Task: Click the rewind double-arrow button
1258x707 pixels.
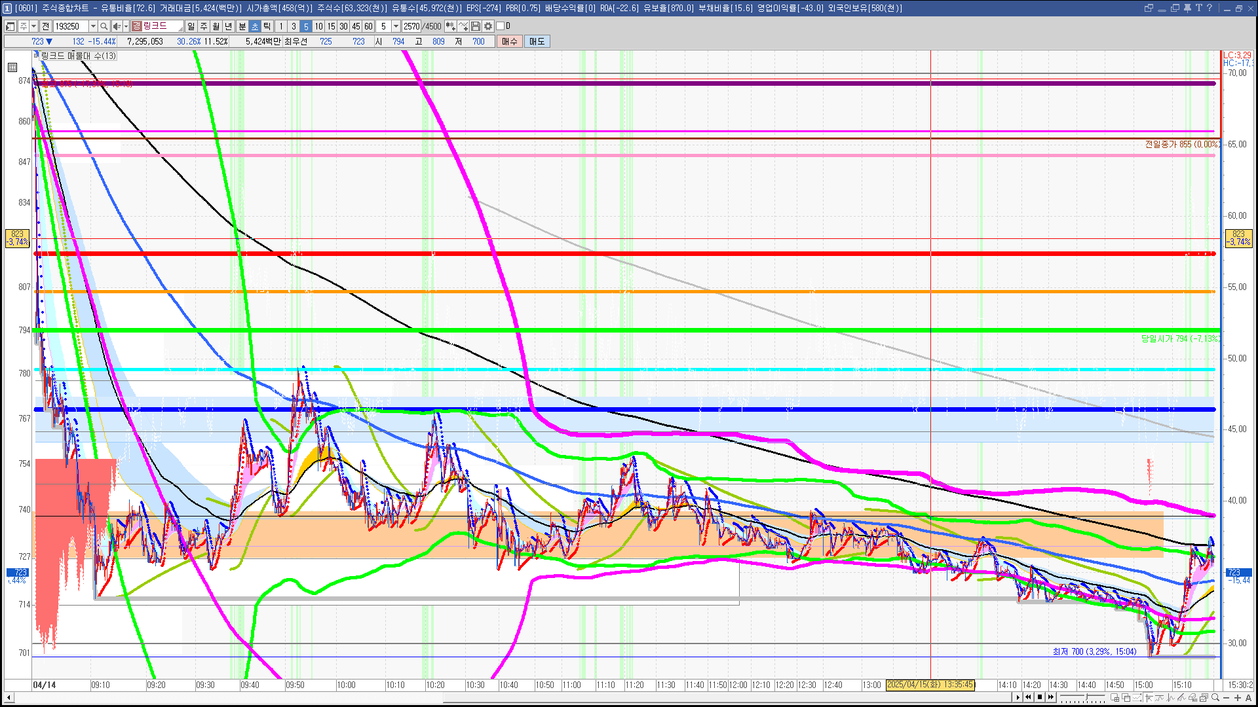Action: (x=1028, y=697)
